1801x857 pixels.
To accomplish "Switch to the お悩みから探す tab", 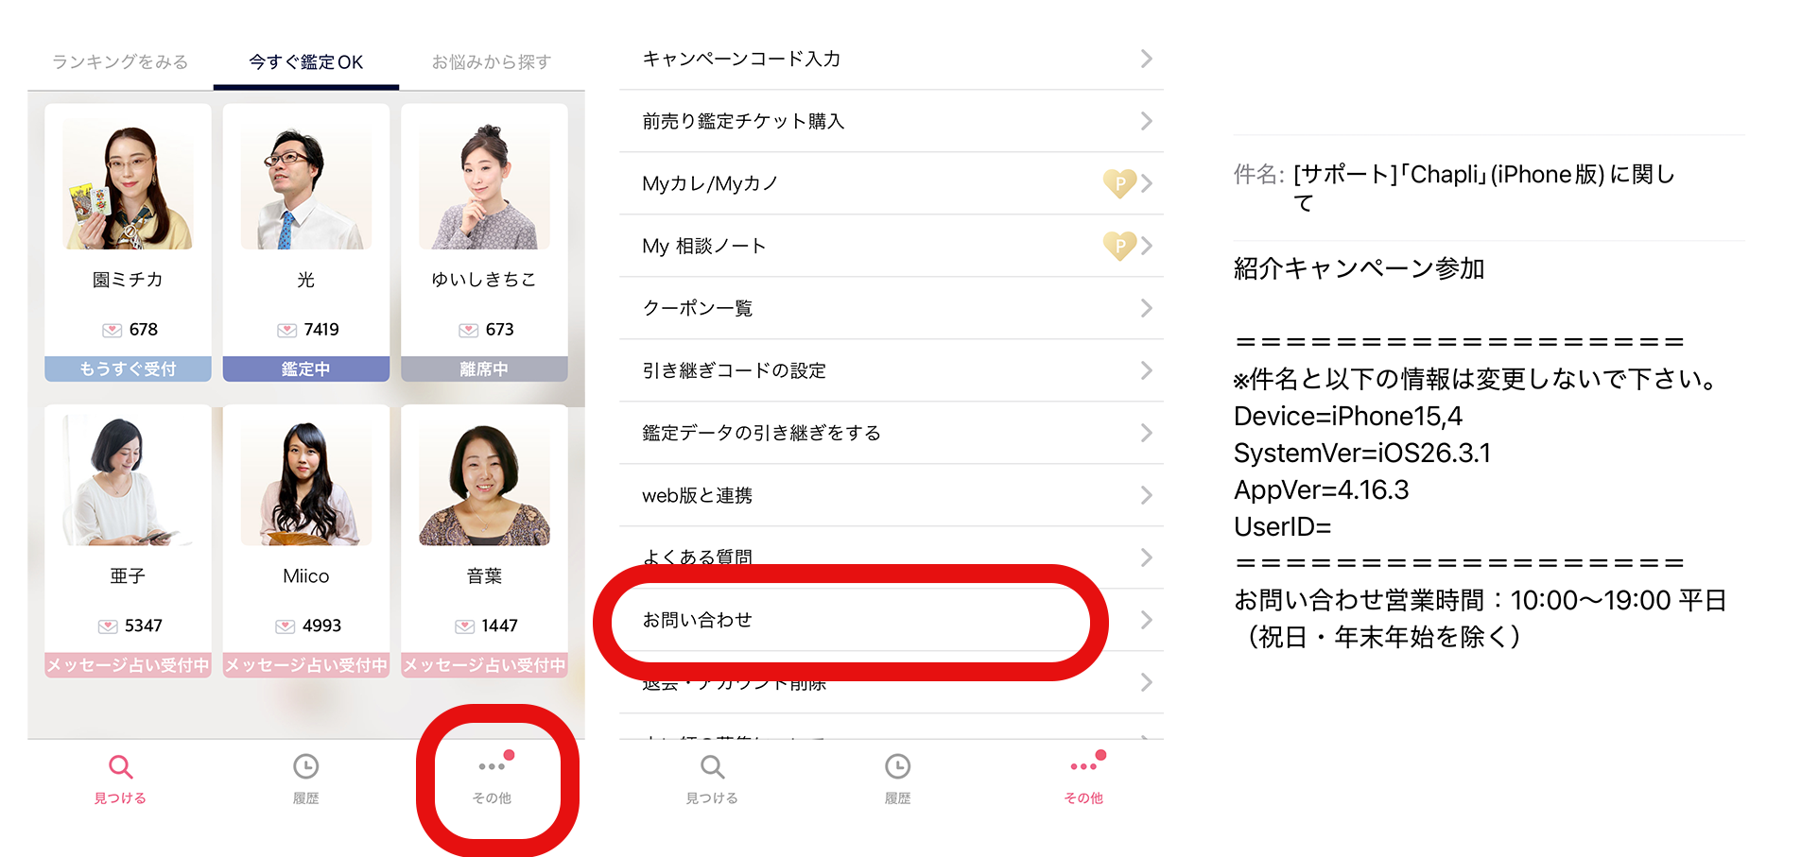I will [492, 62].
